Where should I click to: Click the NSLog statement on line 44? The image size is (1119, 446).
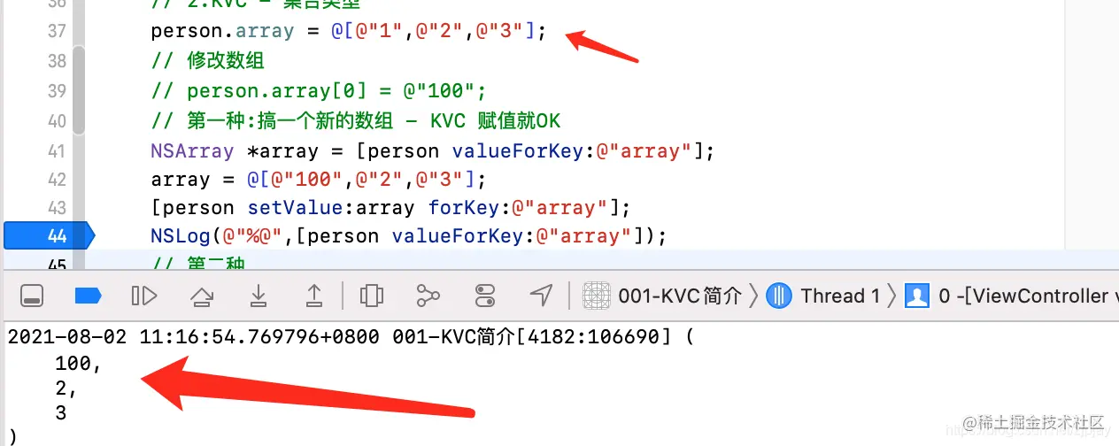[x=408, y=236]
